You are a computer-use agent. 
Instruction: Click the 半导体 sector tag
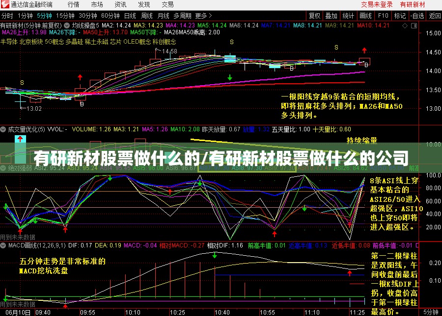tap(9, 42)
